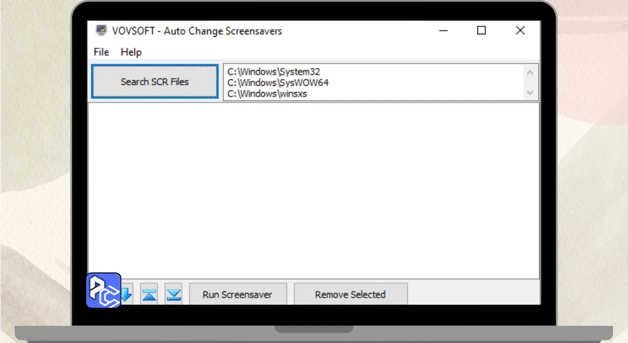The height and width of the screenshot is (343, 628).
Task: Click the move to bottom arrow icon
Action: (x=174, y=294)
